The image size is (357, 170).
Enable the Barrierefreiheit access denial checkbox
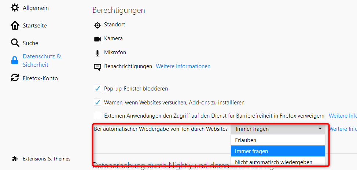click(97, 116)
